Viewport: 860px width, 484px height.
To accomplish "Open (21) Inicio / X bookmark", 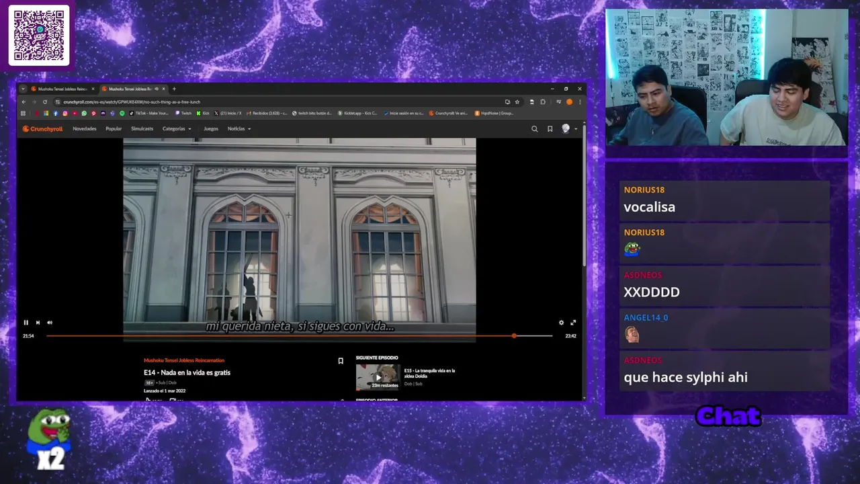I will click(x=228, y=113).
